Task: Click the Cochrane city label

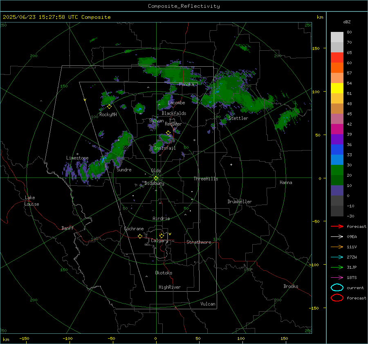Action: (134, 229)
